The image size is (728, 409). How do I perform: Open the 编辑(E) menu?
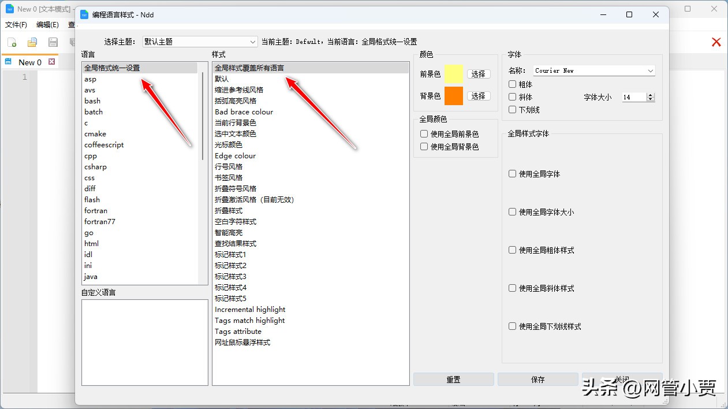point(47,25)
